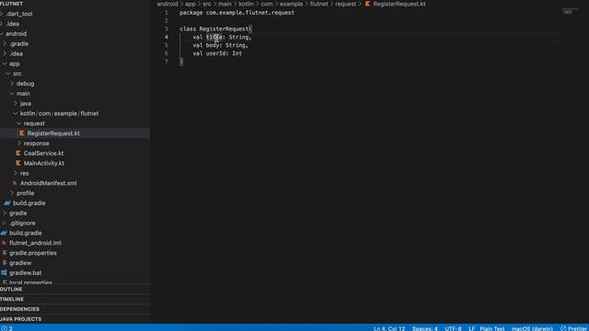Screen dimensions: 589x331
Task: Click the word userId in code
Action: click(215, 53)
